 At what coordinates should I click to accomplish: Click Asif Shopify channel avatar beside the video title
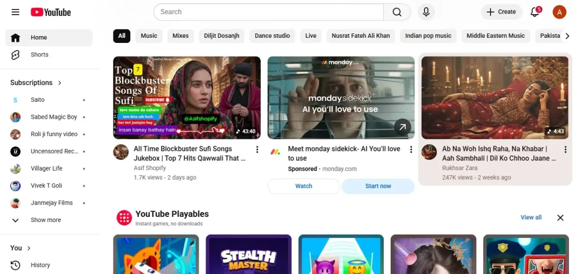tap(121, 152)
